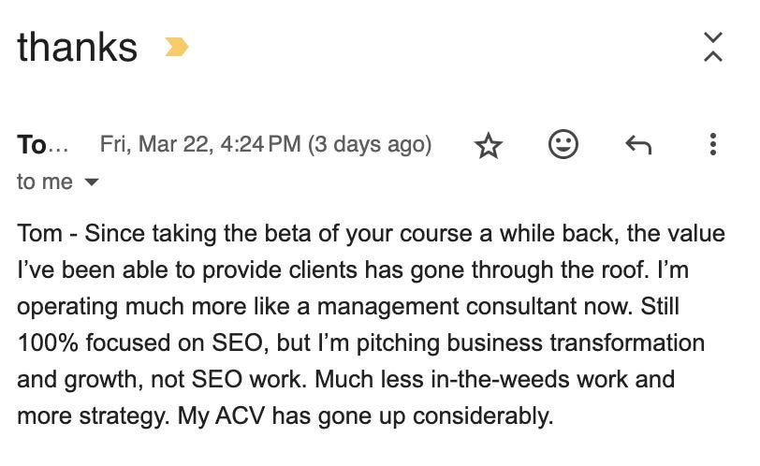
Task: Collapse all messages with the arrows icon
Action: coord(713,47)
